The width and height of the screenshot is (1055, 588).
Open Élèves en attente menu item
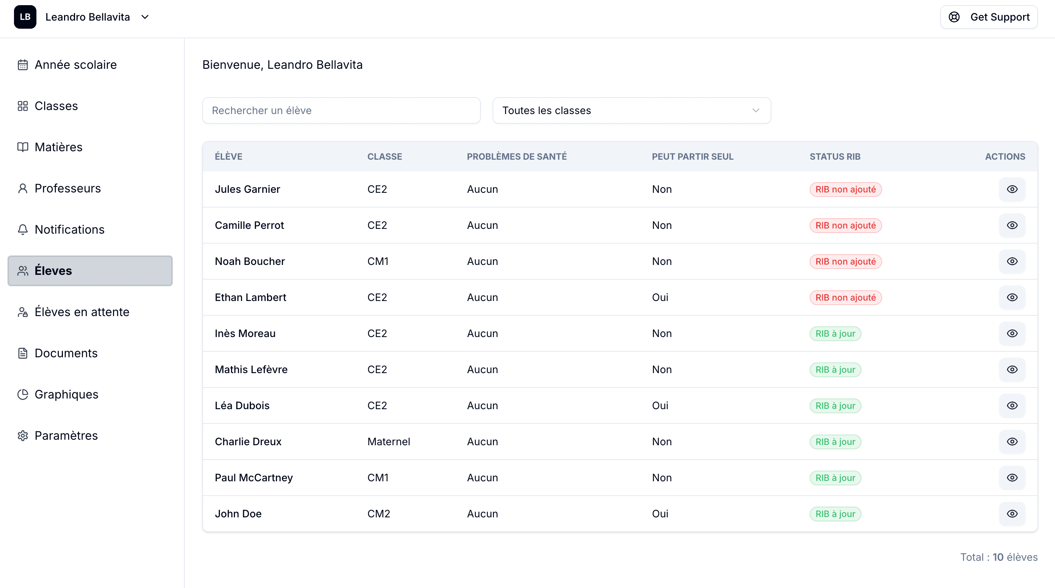pyautogui.click(x=82, y=312)
